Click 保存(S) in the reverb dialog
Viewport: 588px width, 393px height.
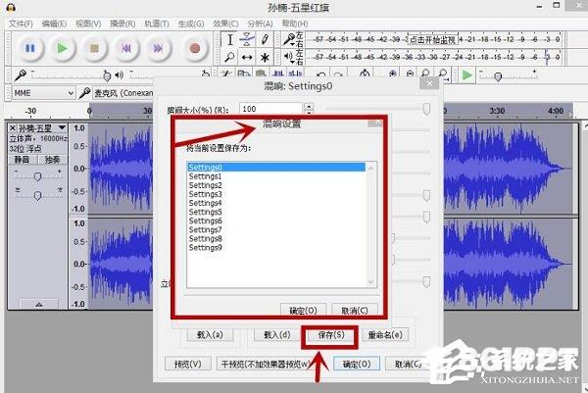(331, 335)
